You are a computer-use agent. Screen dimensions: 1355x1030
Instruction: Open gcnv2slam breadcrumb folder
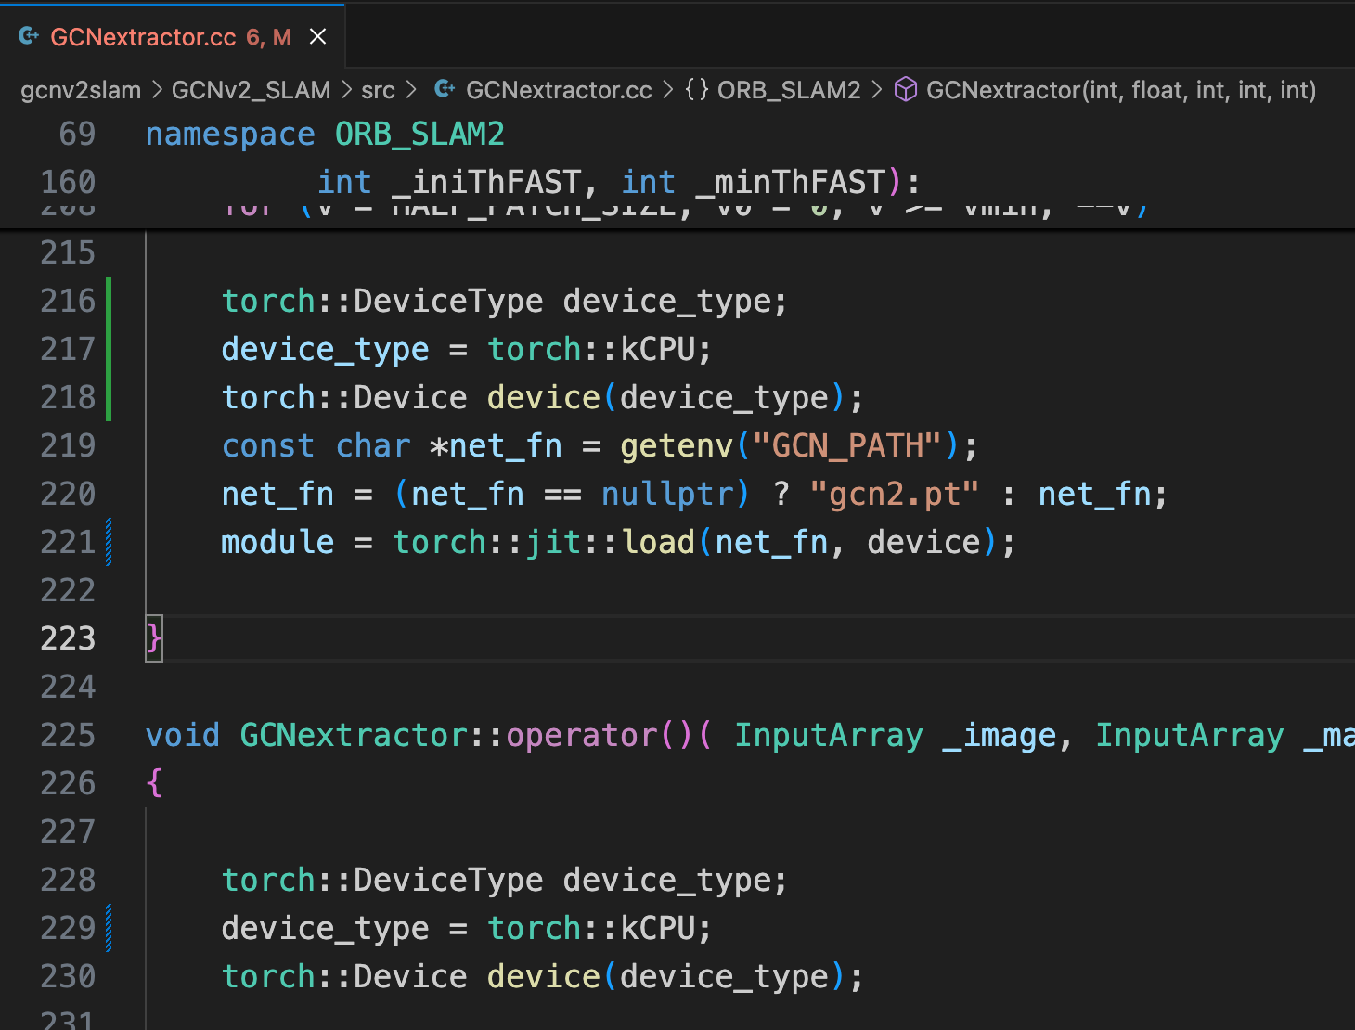tap(81, 90)
